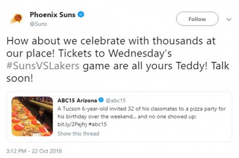The height and width of the screenshot is (158, 239).
Task: Follow the Phoenix Suns account
Action: point(197,19)
